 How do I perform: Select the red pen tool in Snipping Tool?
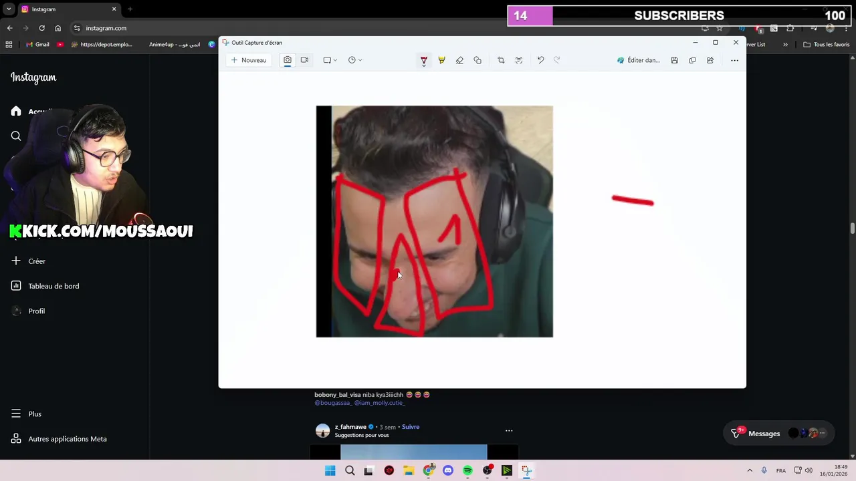click(424, 60)
